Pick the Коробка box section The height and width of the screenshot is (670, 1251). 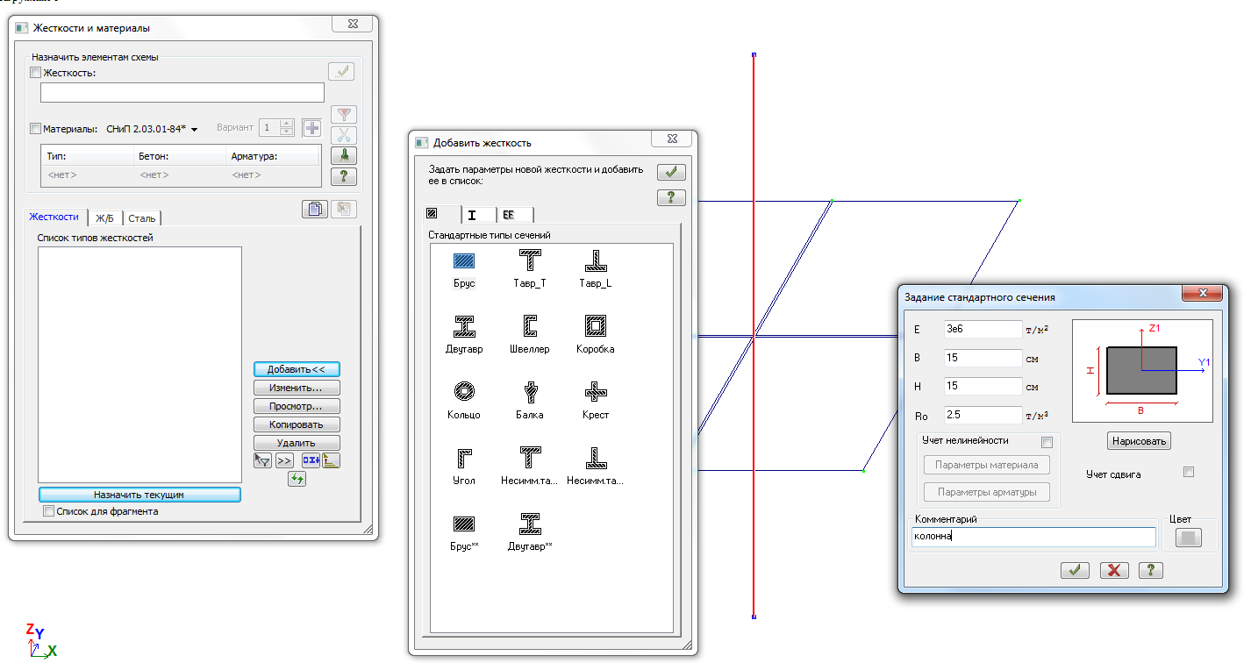tap(596, 327)
